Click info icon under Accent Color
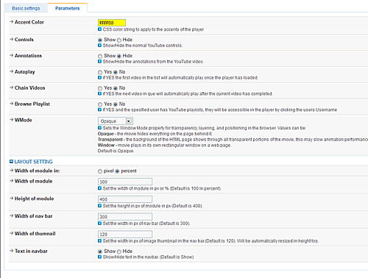Screen dimensions: 368x278 tap(99, 29)
